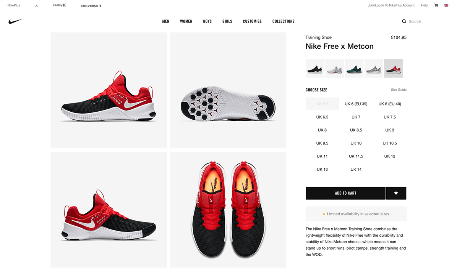The height and width of the screenshot is (271, 457).
Task: Open the COLLECTIONS navigation menu
Action: (283, 21)
